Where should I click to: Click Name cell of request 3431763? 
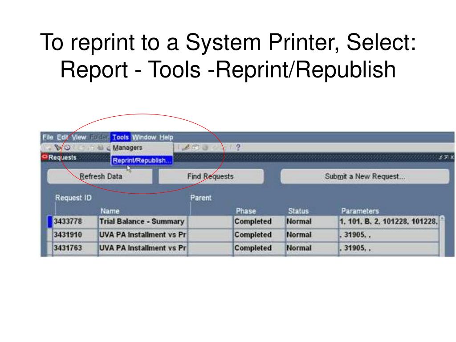143,248
